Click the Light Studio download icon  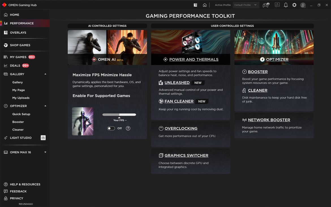[x=43, y=138]
